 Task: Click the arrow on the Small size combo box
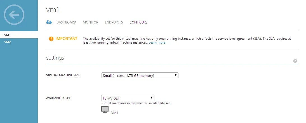pos(175,75)
